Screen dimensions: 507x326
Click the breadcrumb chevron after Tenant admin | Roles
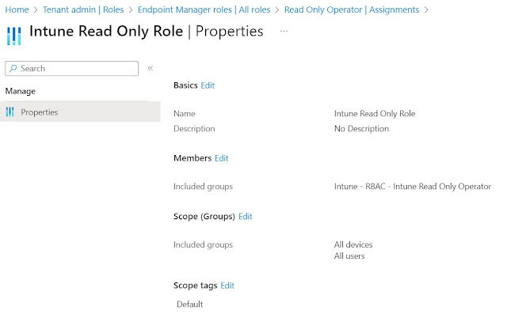[x=131, y=10]
